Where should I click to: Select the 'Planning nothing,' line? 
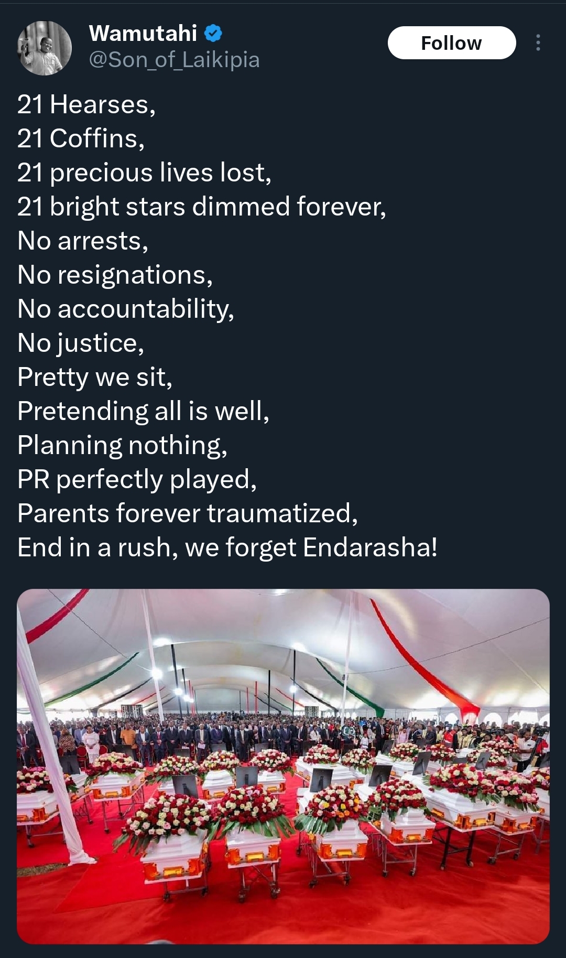point(123,445)
